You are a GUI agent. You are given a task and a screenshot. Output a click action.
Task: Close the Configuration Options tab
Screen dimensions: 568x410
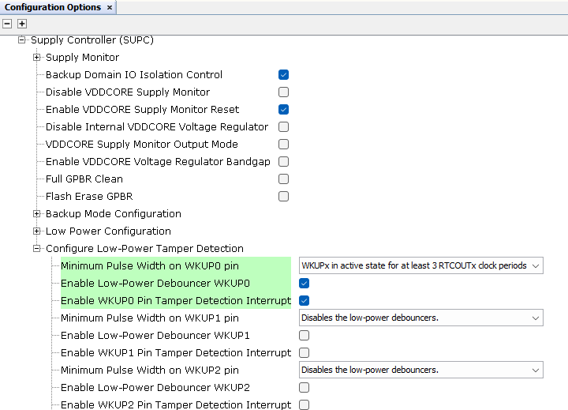(x=110, y=7)
